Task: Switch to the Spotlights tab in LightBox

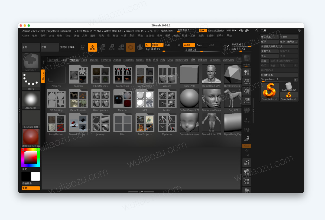Action: pos(215,60)
